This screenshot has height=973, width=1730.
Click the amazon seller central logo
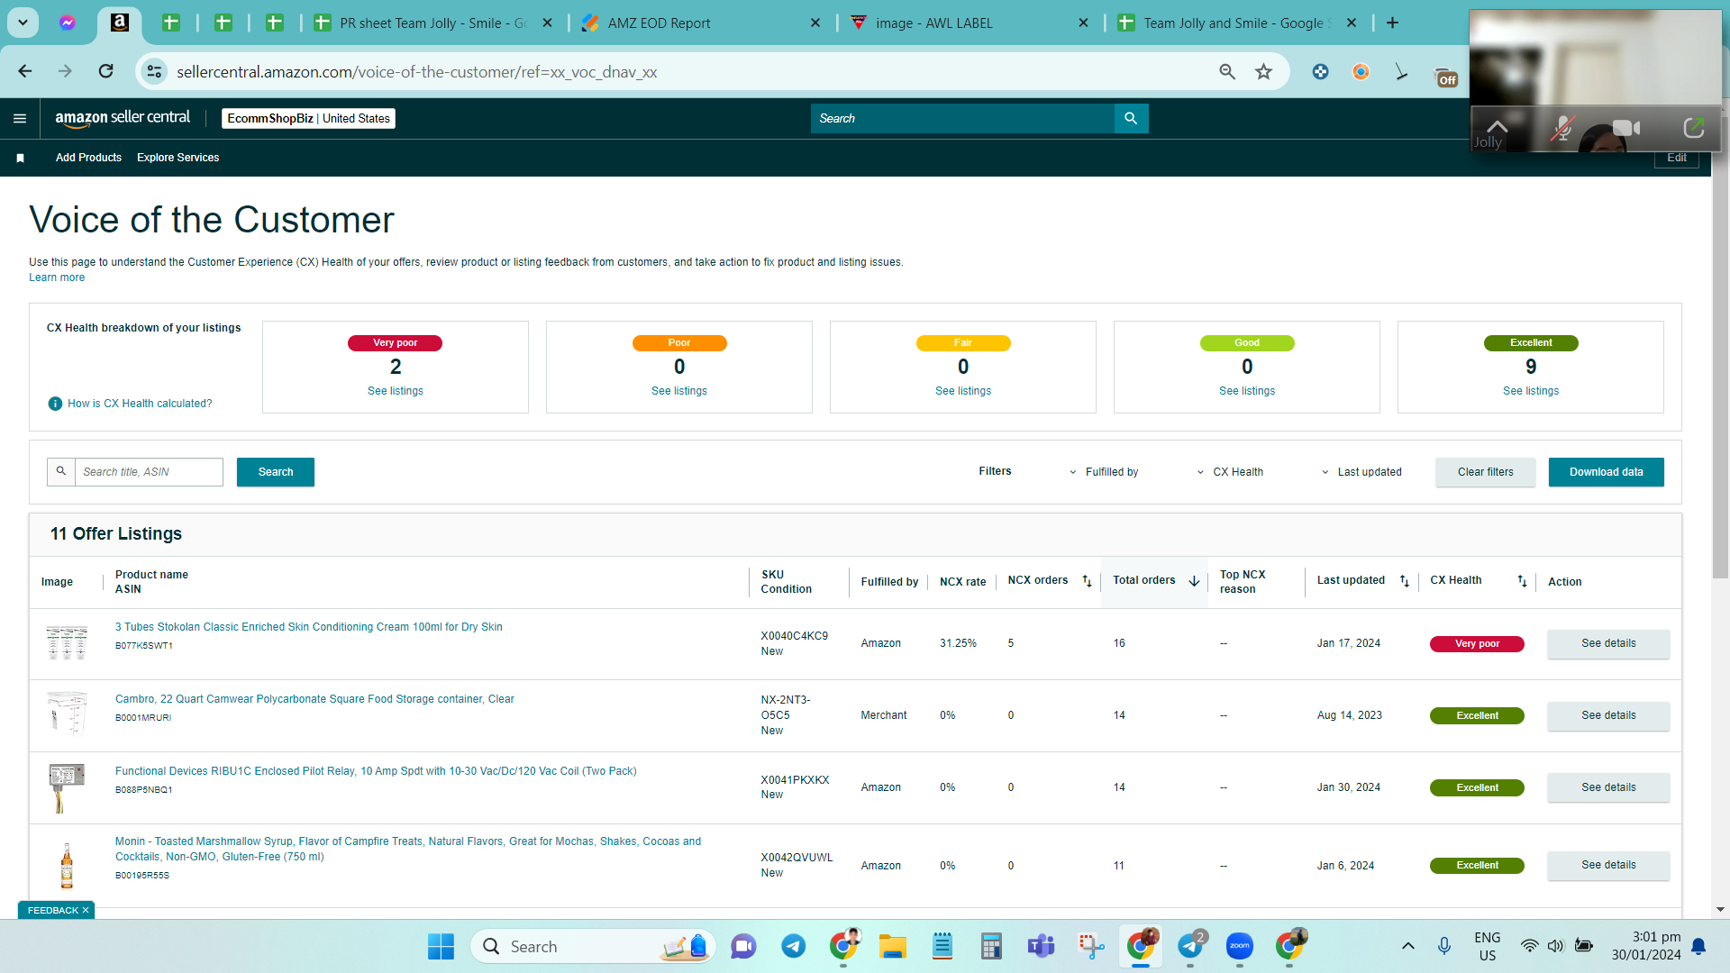click(x=123, y=118)
